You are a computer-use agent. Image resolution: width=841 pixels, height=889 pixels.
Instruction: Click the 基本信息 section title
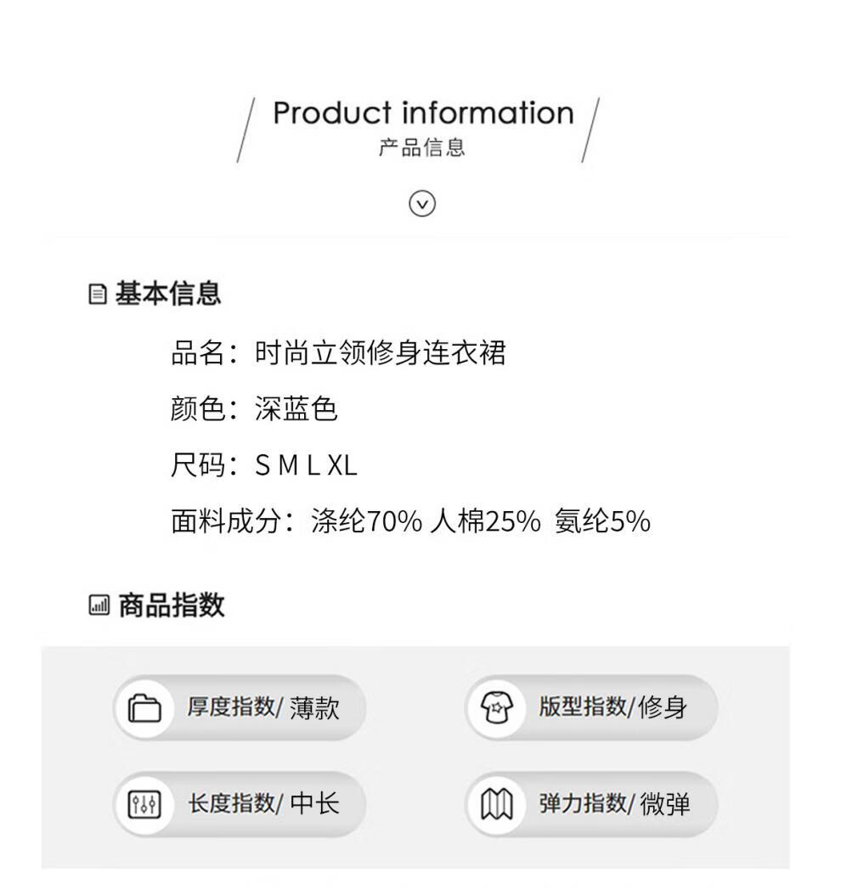coord(168,294)
